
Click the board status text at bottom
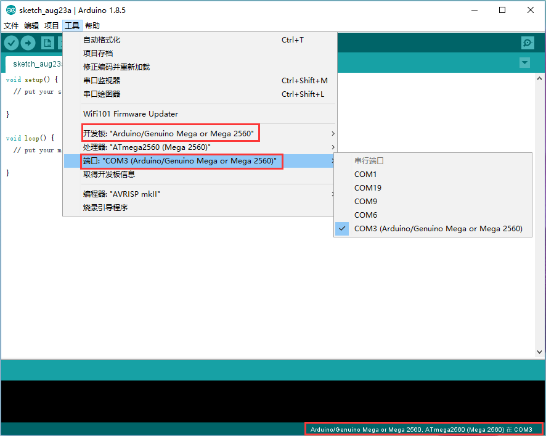click(422, 430)
